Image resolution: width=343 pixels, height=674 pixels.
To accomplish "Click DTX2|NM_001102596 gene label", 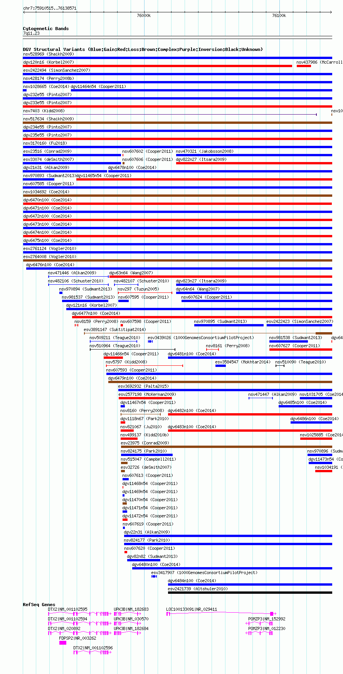I will pyautogui.click(x=93, y=648).
